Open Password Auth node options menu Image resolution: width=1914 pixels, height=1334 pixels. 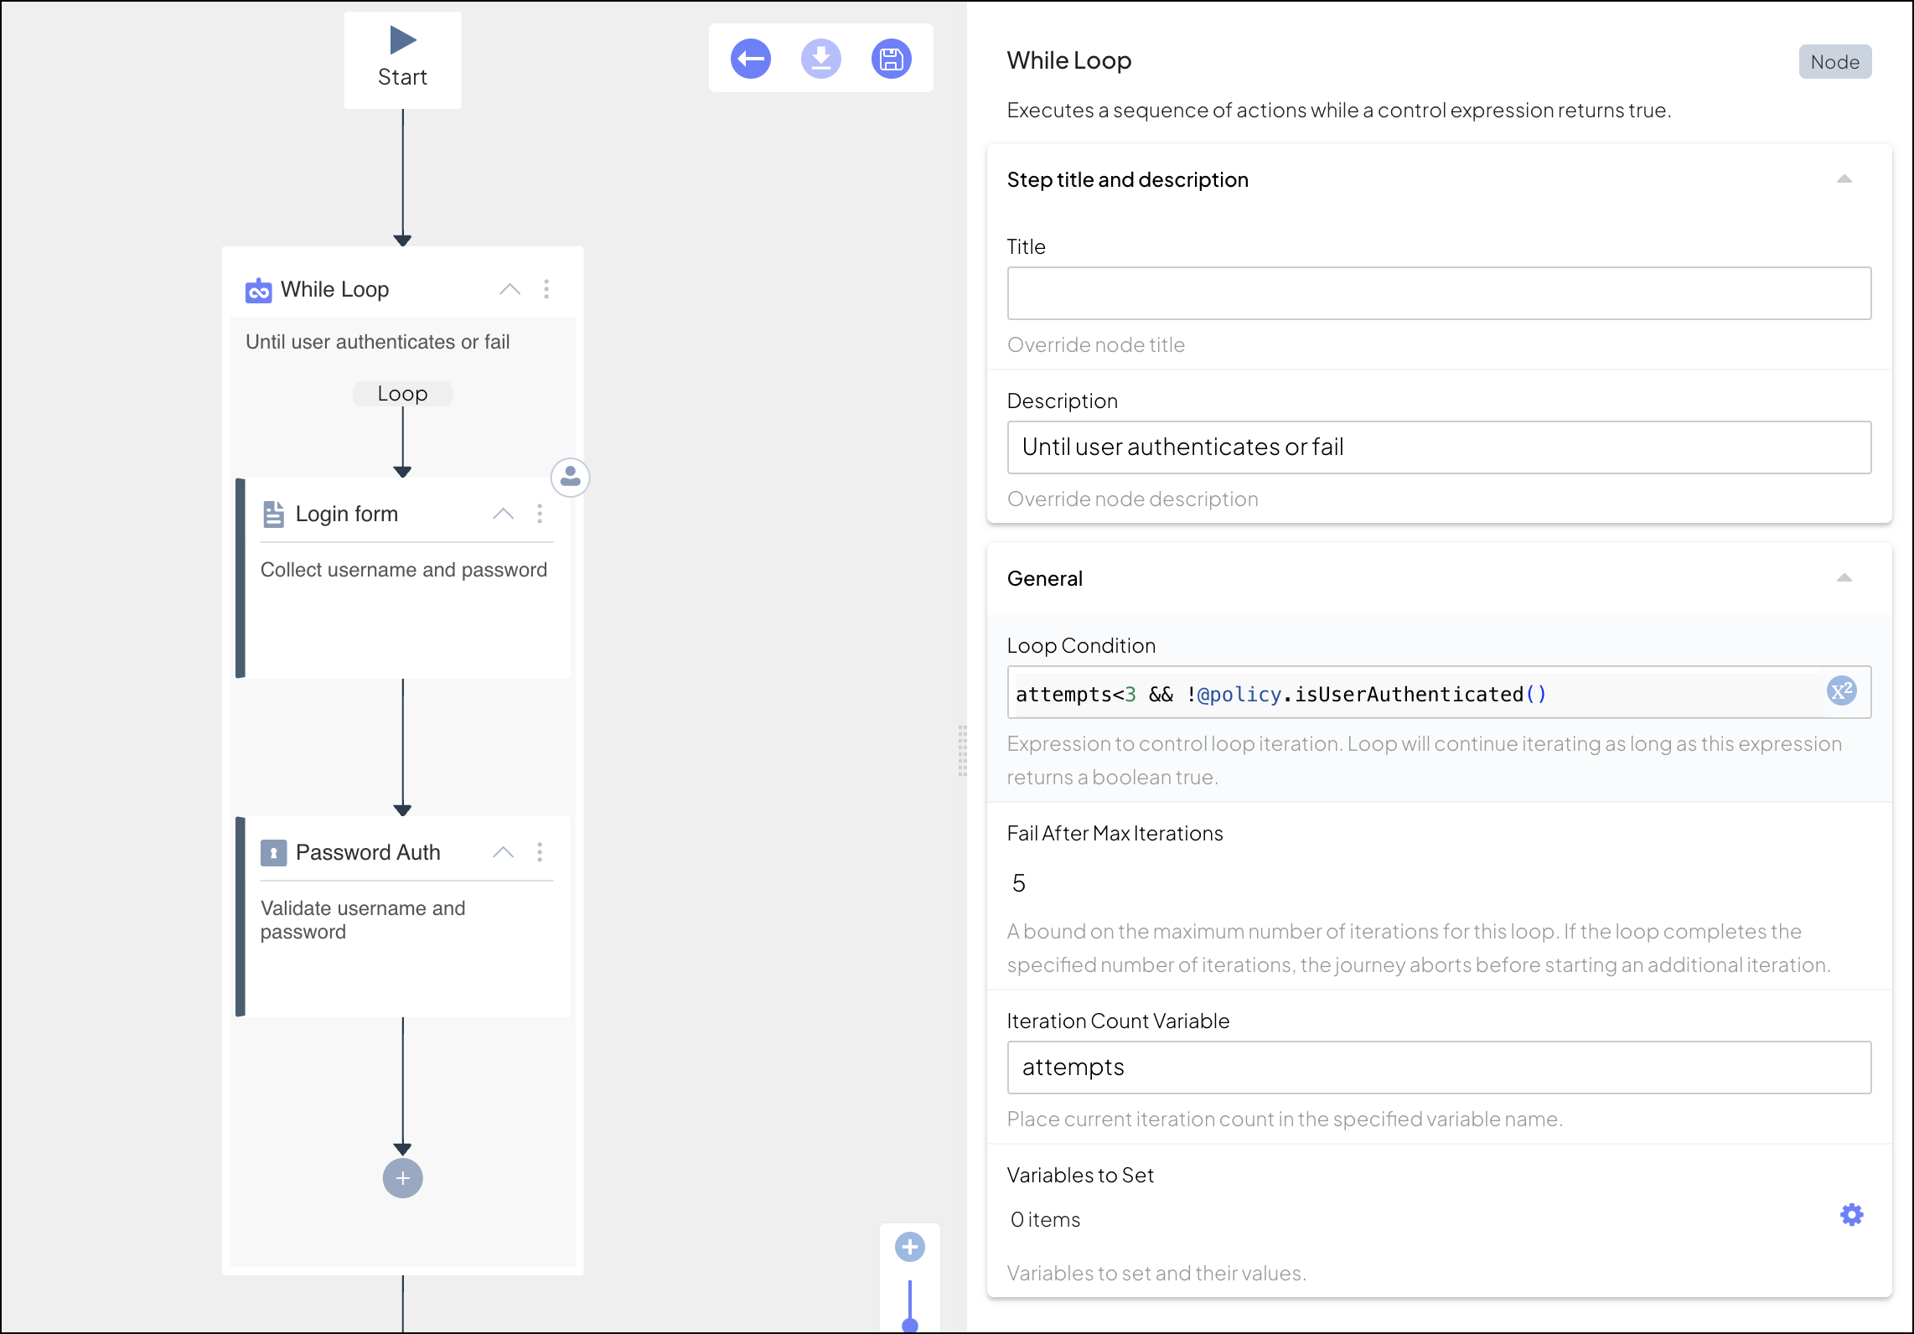click(540, 852)
